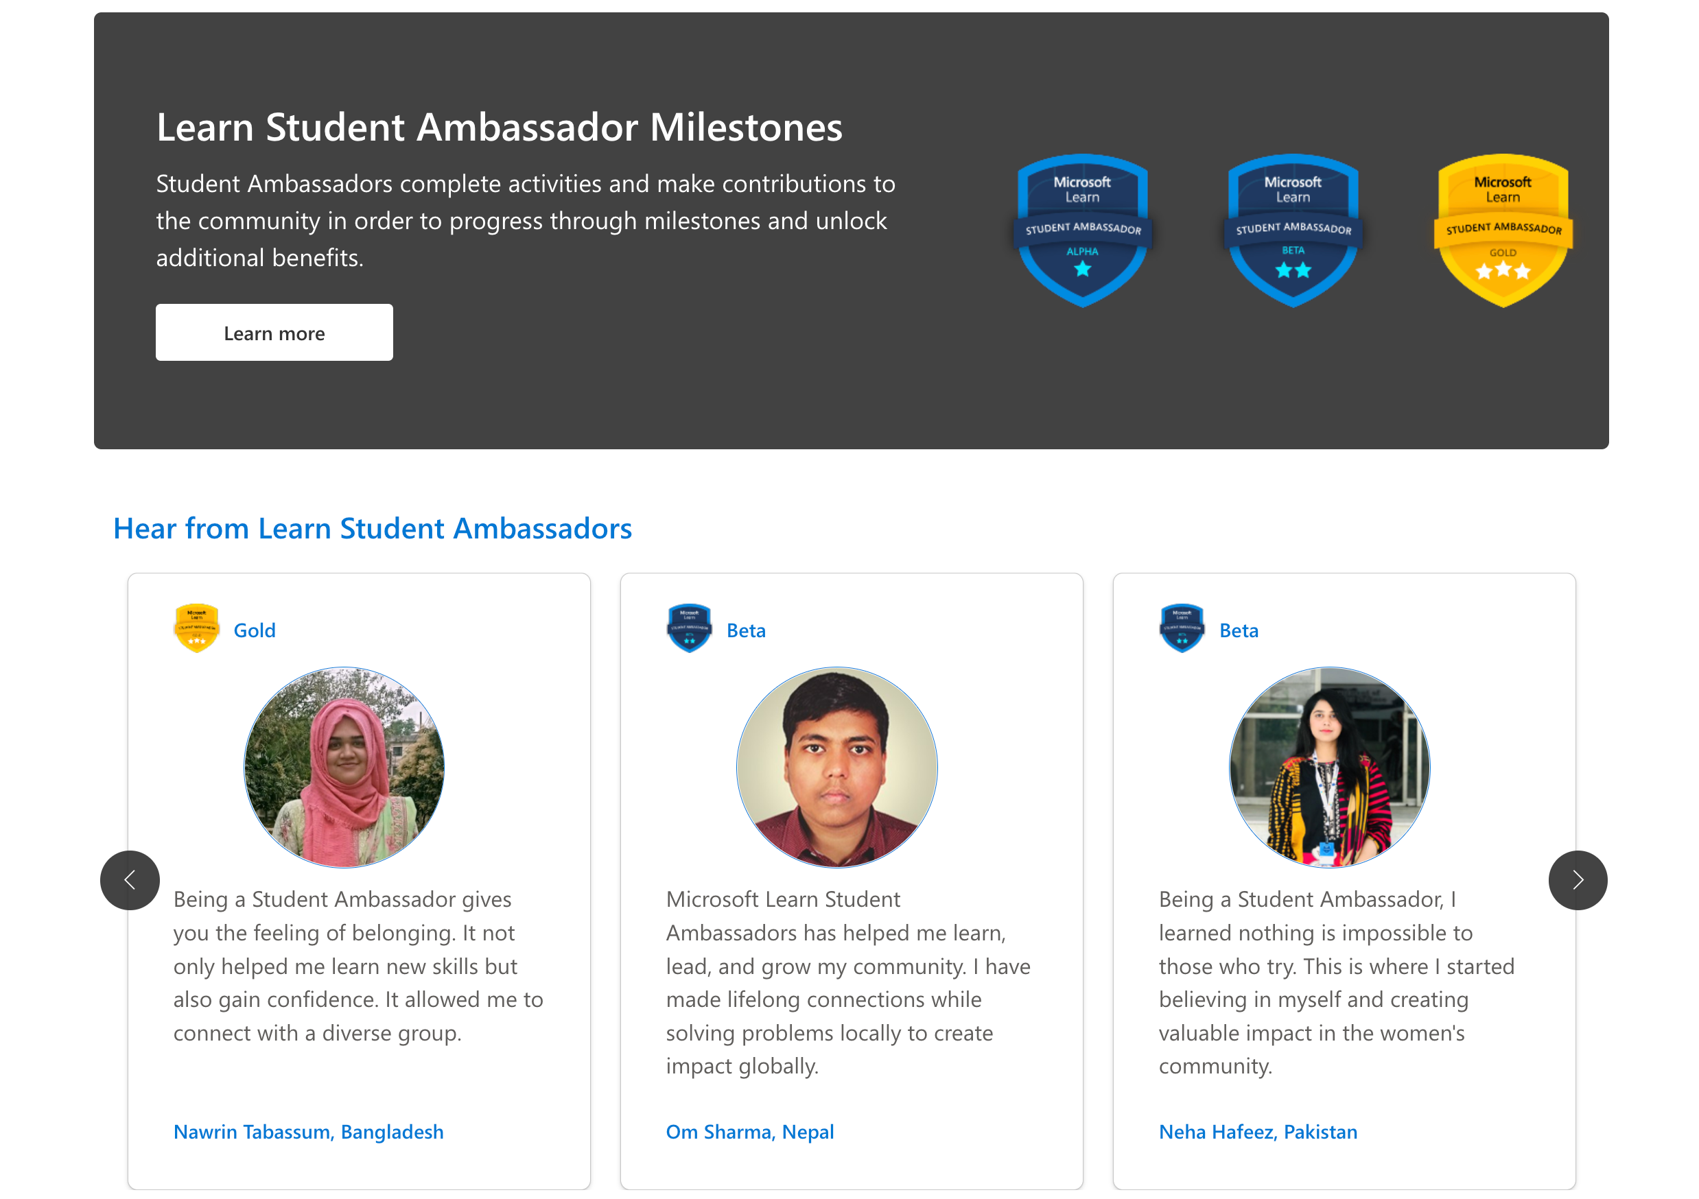Click the Alpha Student Ambassador badge icon

[x=1083, y=230]
